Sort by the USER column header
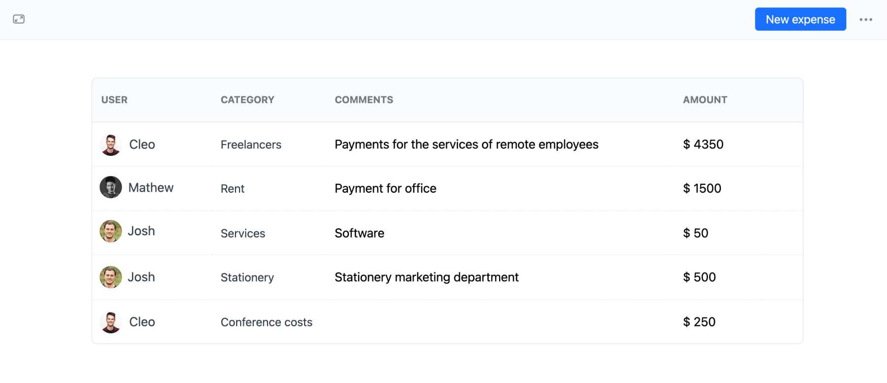This screenshot has width=887, height=383. click(114, 100)
